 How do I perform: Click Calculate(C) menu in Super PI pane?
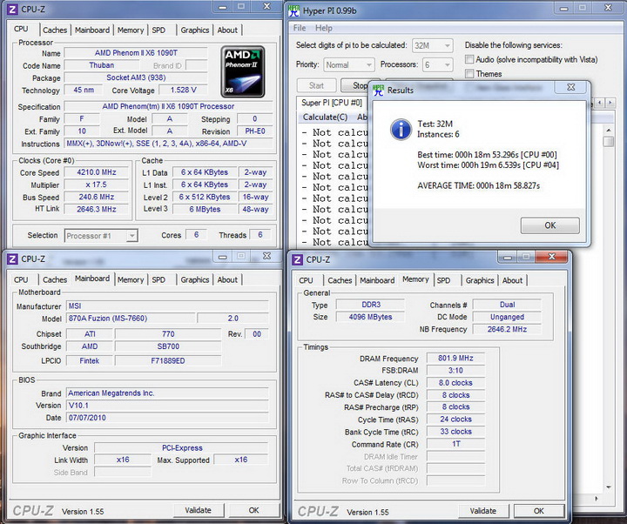point(325,118)
